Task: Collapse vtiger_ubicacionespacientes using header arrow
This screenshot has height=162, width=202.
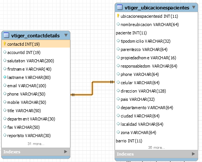Action: 194,7
